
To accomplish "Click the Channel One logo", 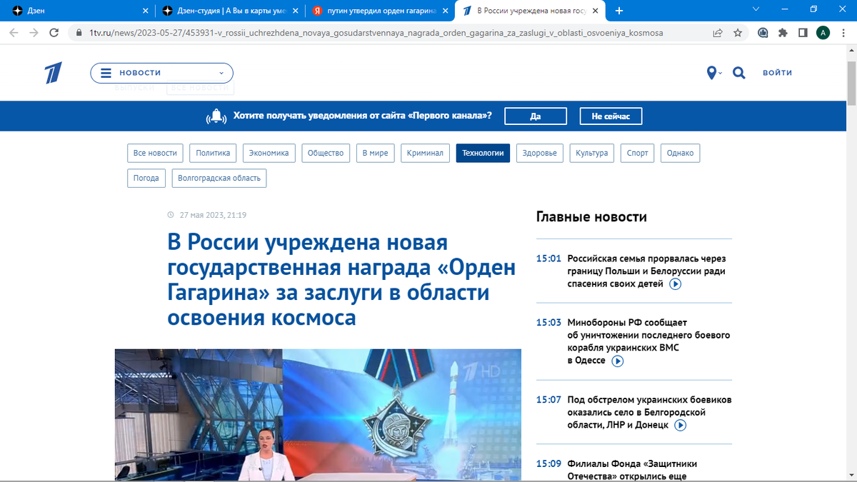I will point(53,72).
